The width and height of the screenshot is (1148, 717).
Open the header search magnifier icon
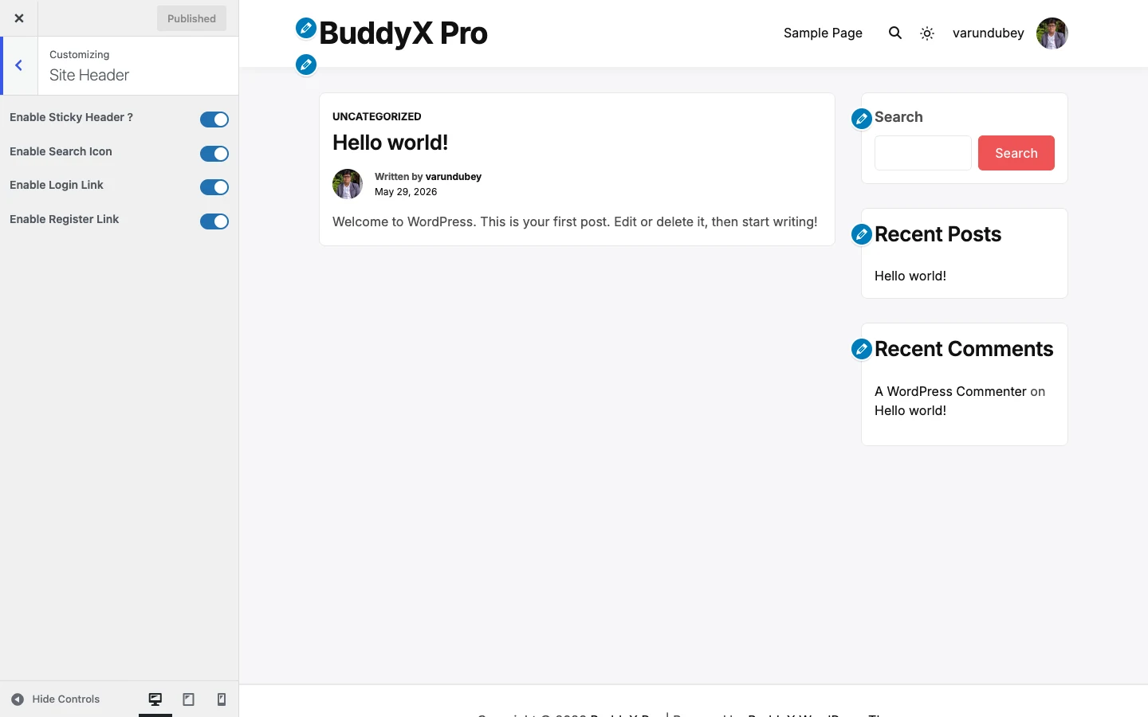tap(895, 33)
